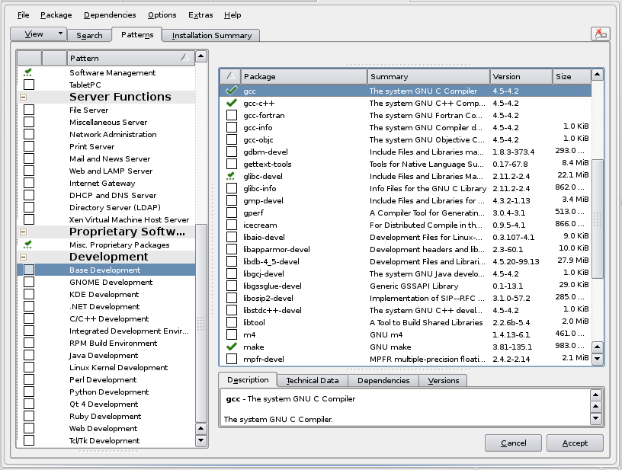622x470 pixels.
Task: Select the Description tab
Action: pos(248,379)
